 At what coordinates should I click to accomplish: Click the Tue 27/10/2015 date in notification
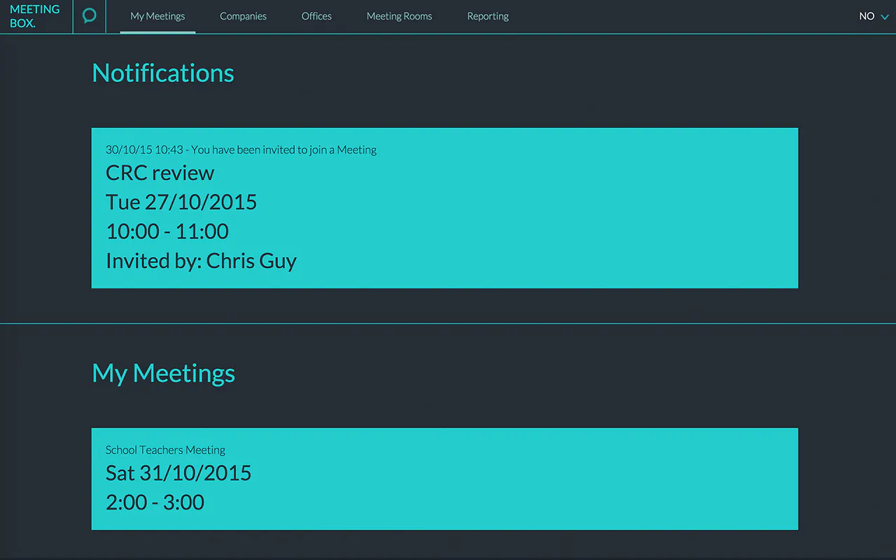pyautogui.click(x=181, y=202)
